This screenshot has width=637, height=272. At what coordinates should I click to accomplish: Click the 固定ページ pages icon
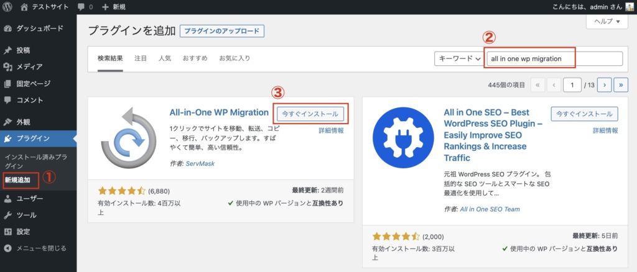click(7, 83)
